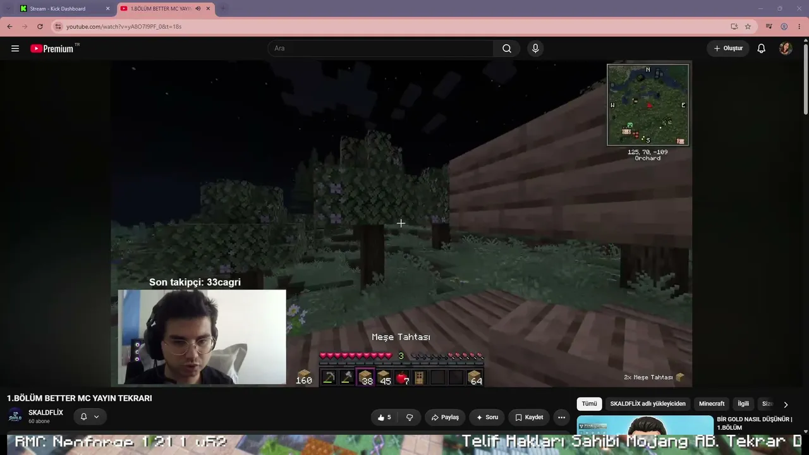Open the more actions three-dot menu
This screenshot has height=455, width=809.
click(x=561, y=417)
